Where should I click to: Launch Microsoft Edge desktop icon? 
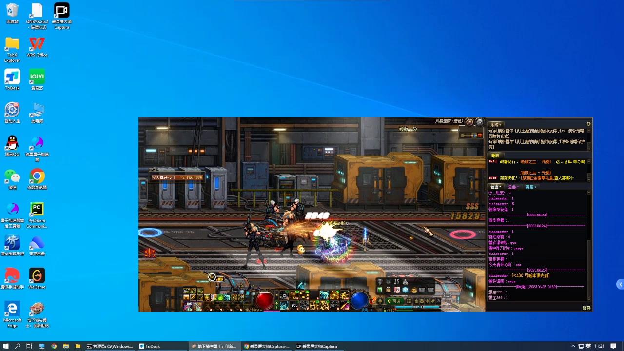click(12, 315)
